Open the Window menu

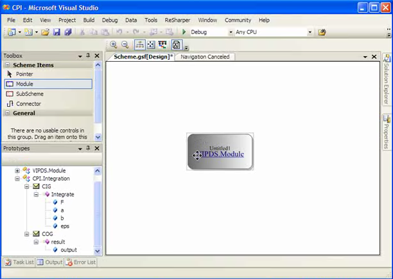(207, 20)
